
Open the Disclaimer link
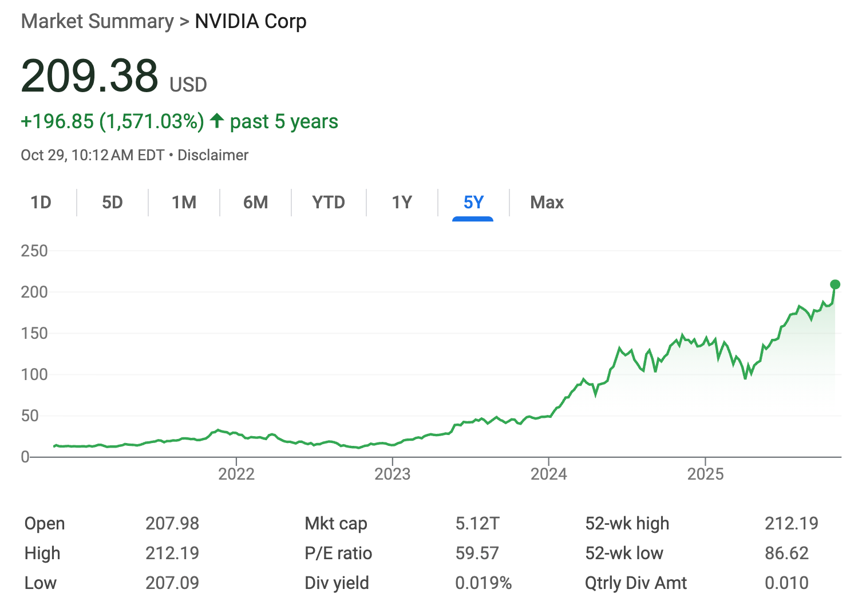[213, 155]
